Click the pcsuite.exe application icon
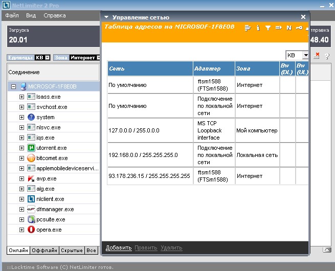Screen dimensions: 335x271 31,219
